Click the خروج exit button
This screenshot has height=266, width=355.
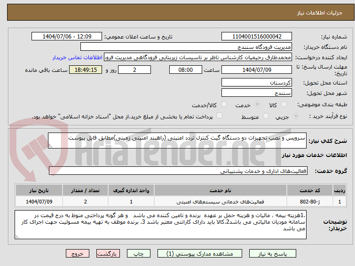click(x=78, y=254)
